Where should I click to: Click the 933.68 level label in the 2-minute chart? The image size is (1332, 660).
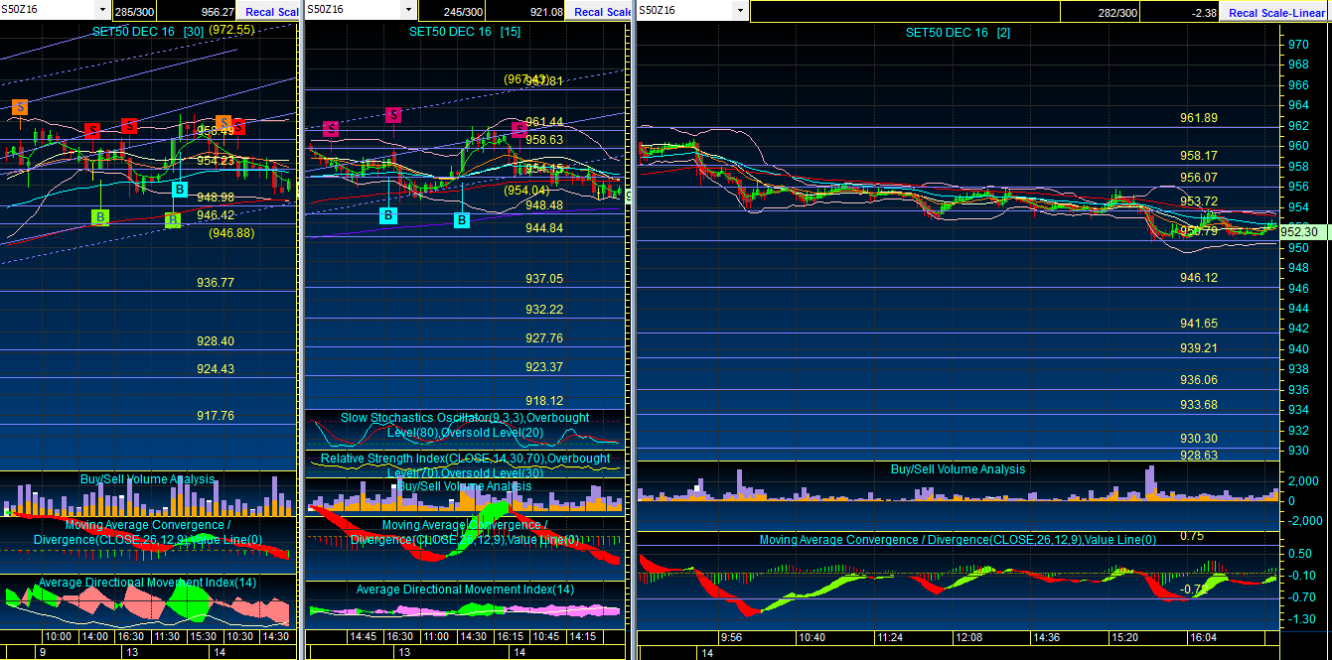1199,405
